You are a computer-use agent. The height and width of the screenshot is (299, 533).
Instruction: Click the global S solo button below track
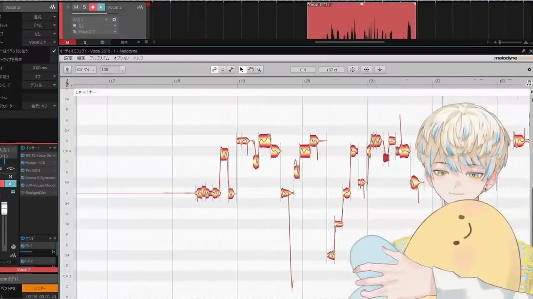point(85,42)
